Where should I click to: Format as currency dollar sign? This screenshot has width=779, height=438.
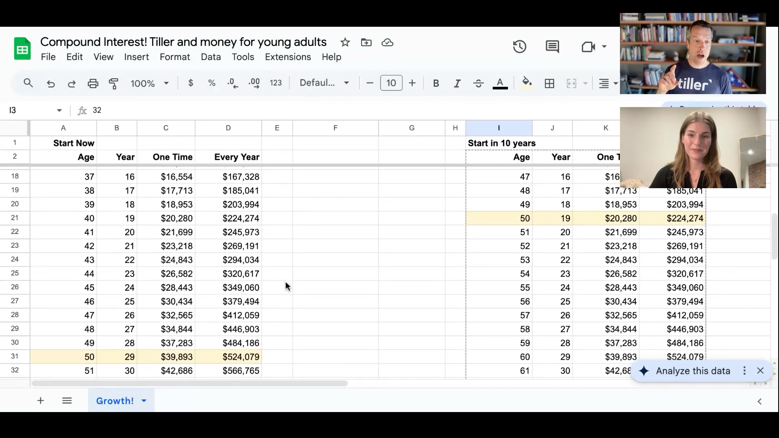click(191, 83)
